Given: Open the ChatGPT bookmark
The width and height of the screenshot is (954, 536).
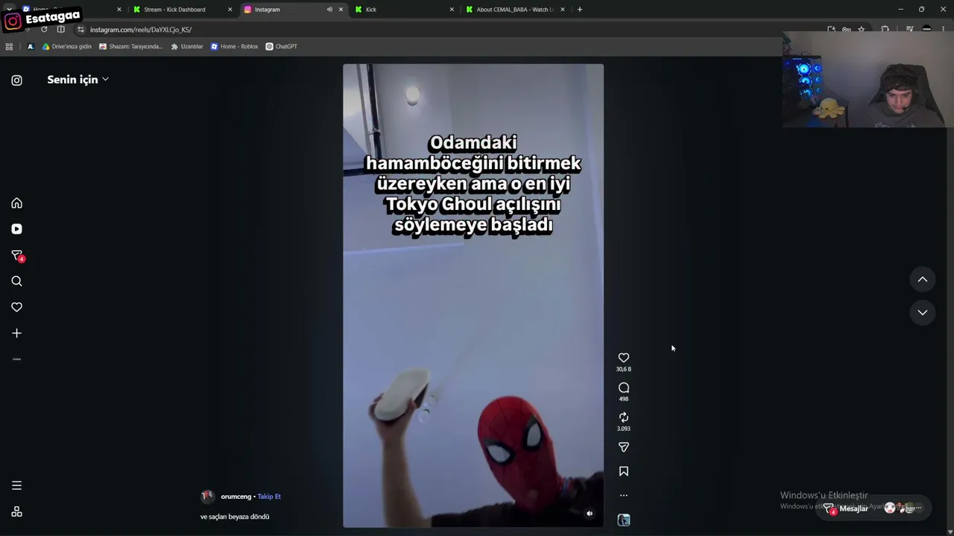Looking at the screenshot, I should (281, 46).
